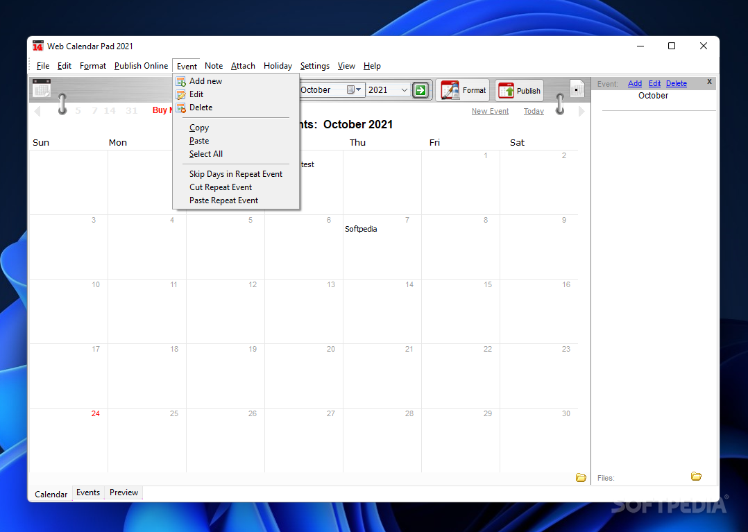Click the Delete event menu icon
Viewport: 748px width, 532px height.
pos(181,108)
